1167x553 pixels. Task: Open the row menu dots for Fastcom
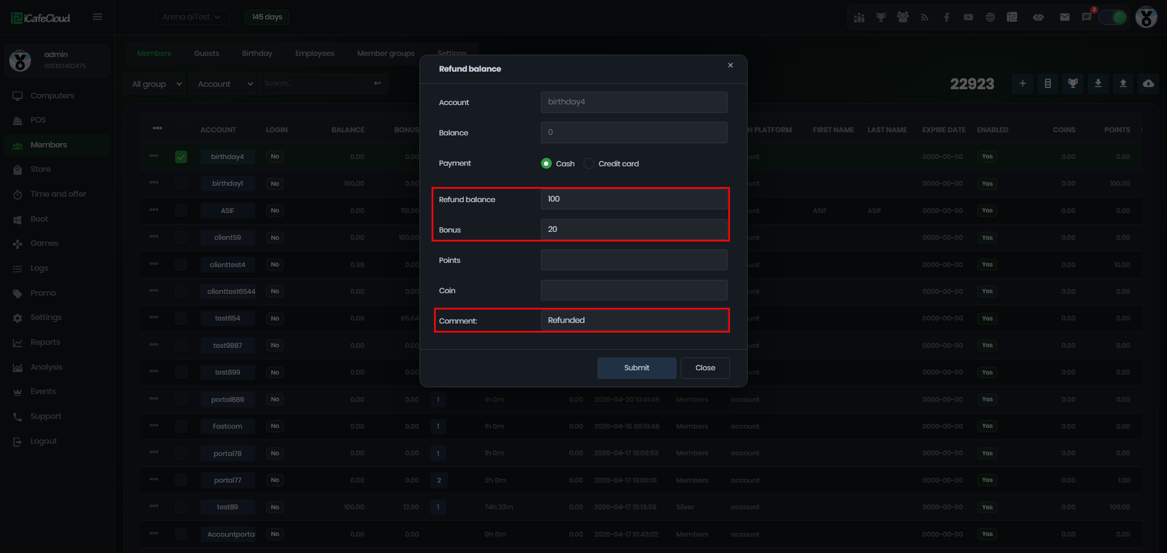pyautogui.click(x=154, y=425)
